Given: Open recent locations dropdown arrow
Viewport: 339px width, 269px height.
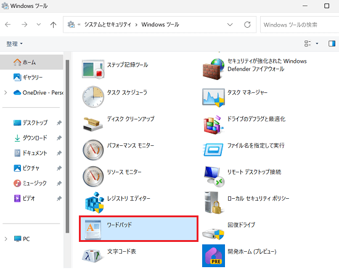Looking at the screenshot, I should 38,25.
